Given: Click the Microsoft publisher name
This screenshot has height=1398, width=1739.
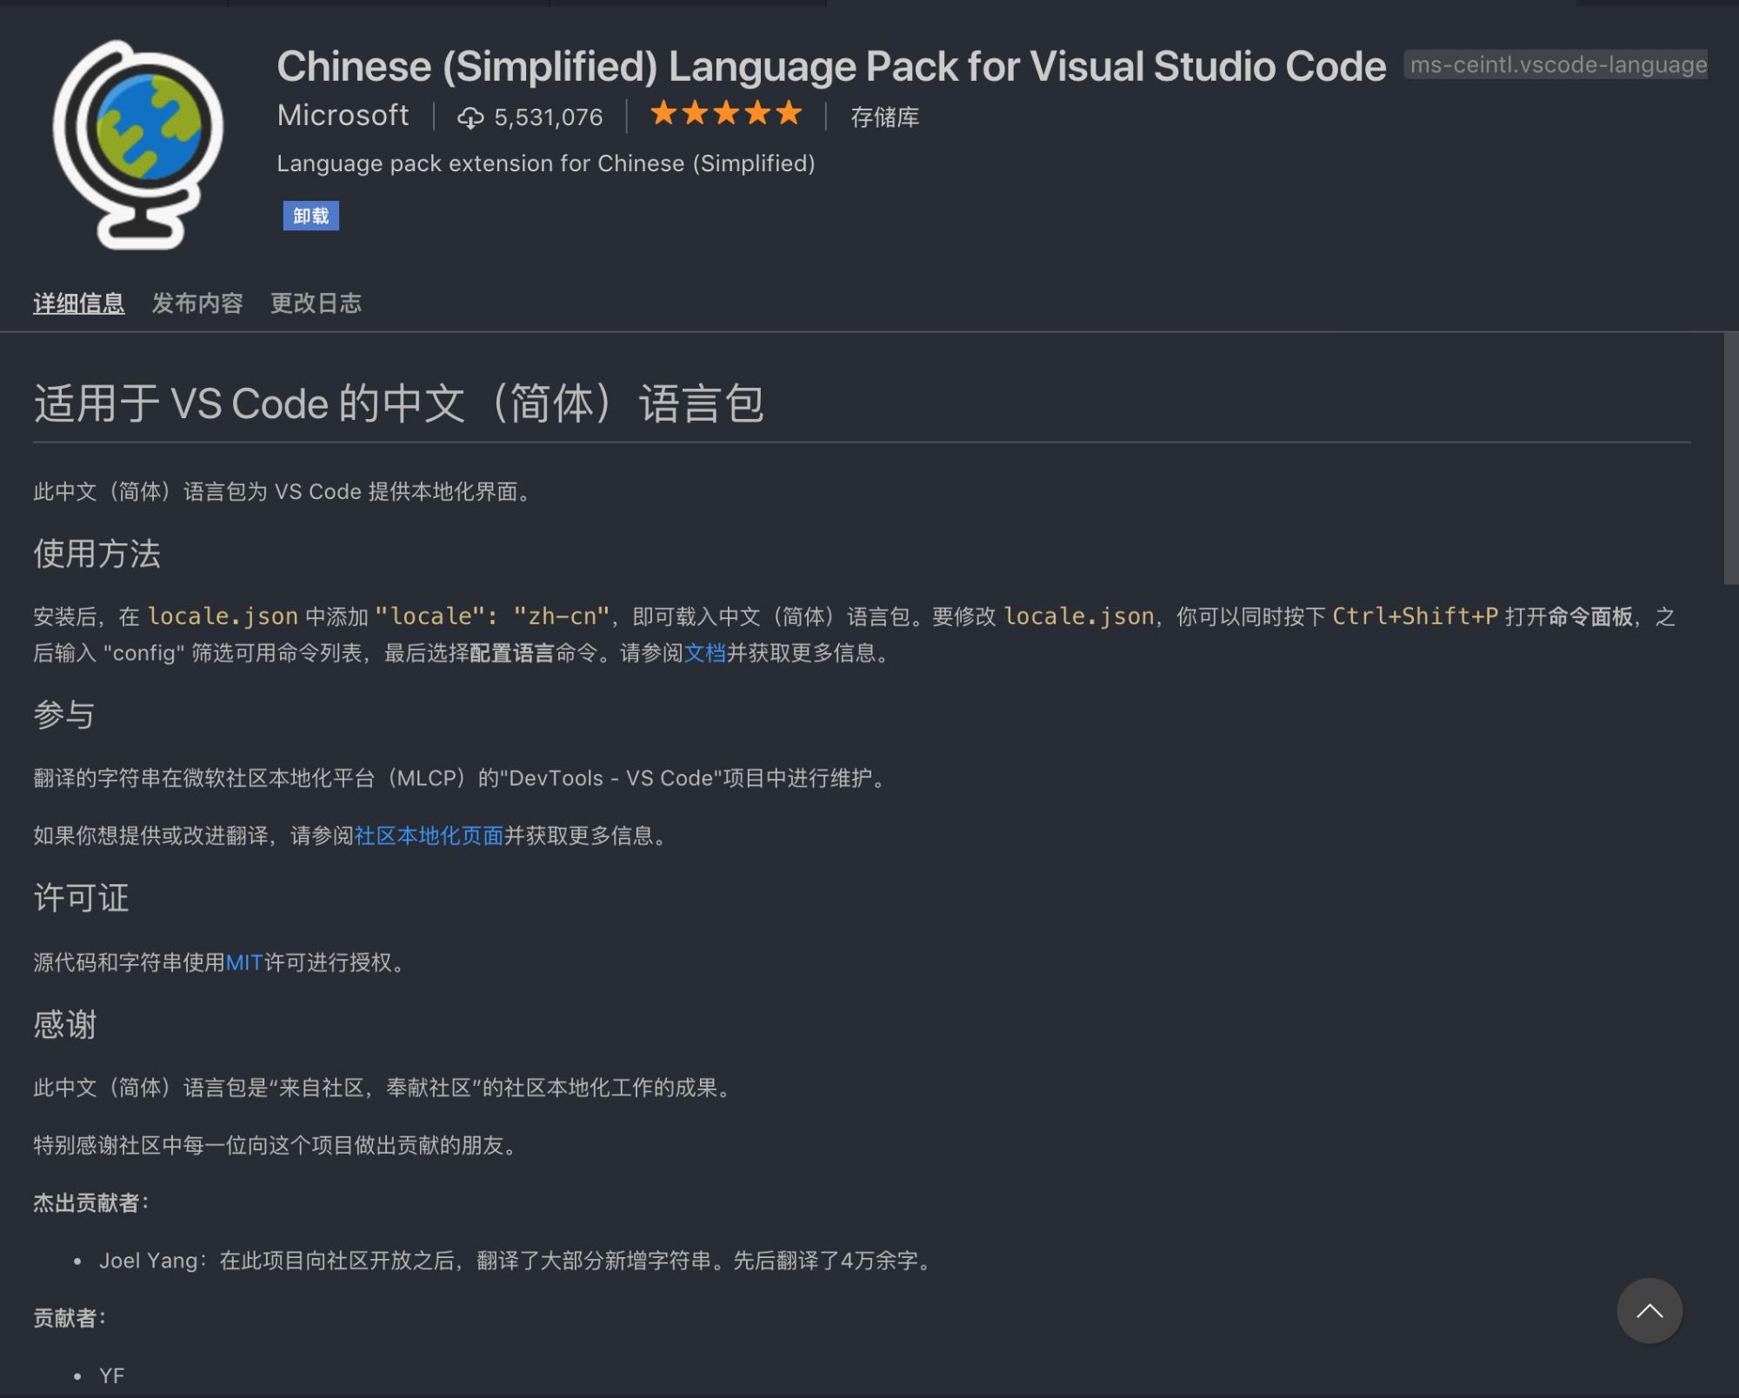Looking at the screenshot, I should click(x=343, y=116).
